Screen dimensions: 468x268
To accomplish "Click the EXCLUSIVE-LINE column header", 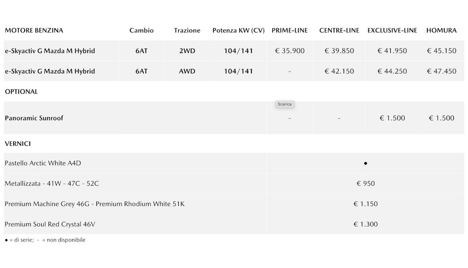I will [x=392, y=31].
